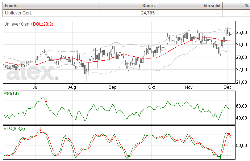Pick the Jul label on time axis
250x161 pixels.
coord(35,87)
